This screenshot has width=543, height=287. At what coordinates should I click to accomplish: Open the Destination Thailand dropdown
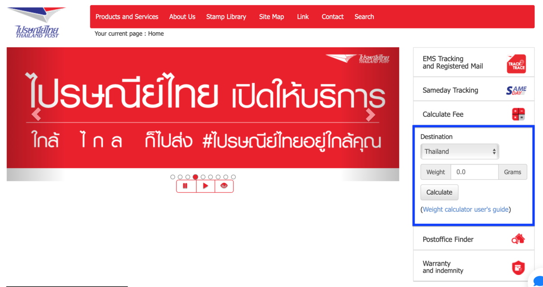tap(460, 152)
